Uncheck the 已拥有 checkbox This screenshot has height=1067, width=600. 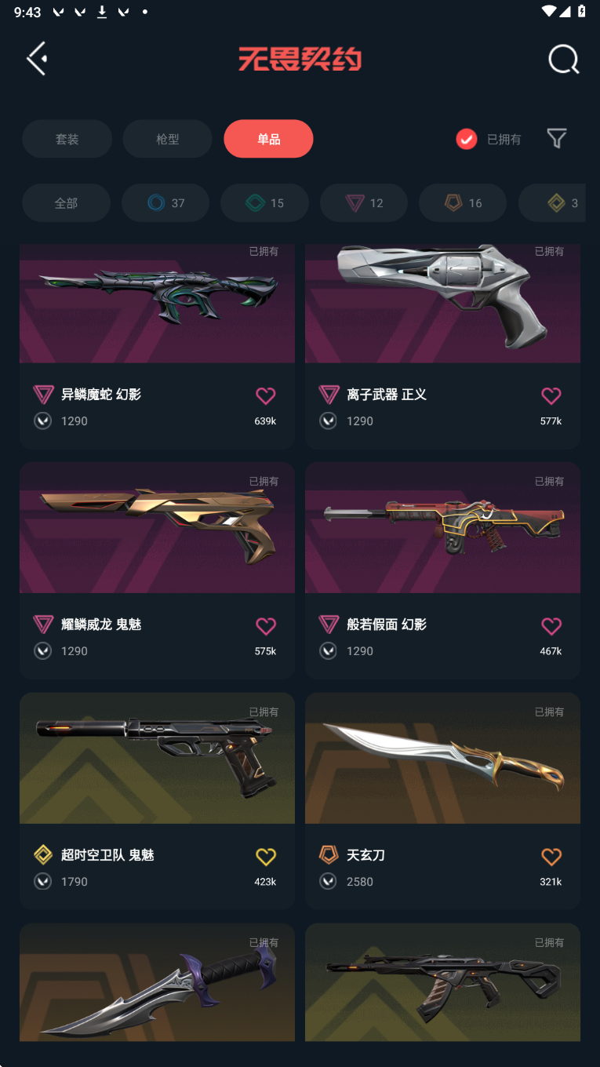tap(467, 139)
